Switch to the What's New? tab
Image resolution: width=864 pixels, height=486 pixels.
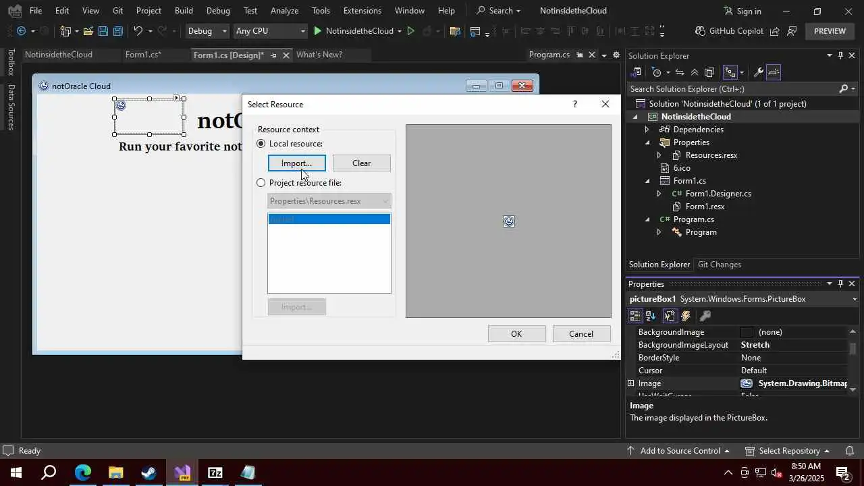[319, 55]
